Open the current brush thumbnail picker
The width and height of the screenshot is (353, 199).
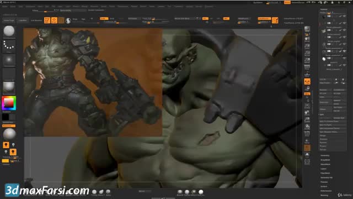(x=9, y=31)
